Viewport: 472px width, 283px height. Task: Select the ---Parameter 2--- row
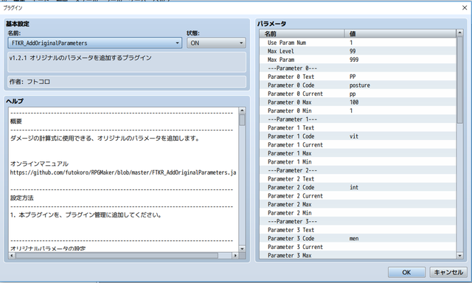click(358, 170)
